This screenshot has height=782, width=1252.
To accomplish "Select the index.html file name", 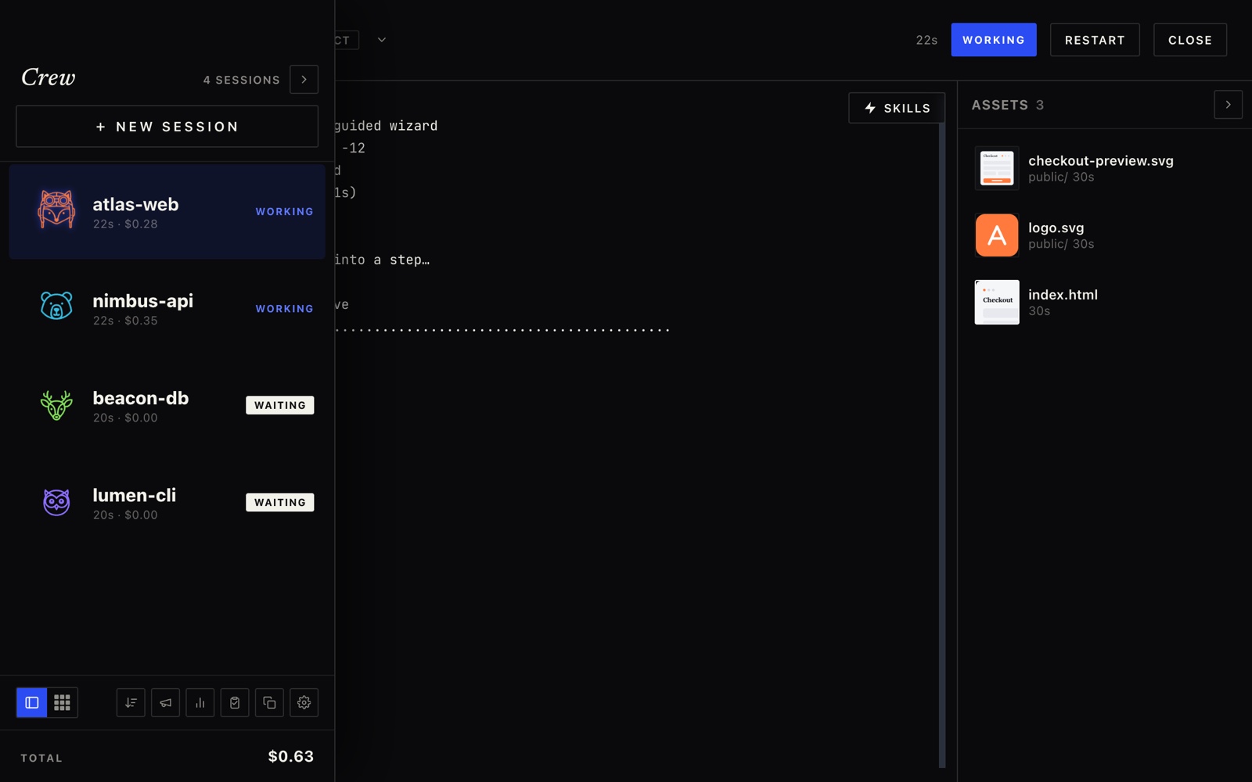I will [x=1063, y=295].
